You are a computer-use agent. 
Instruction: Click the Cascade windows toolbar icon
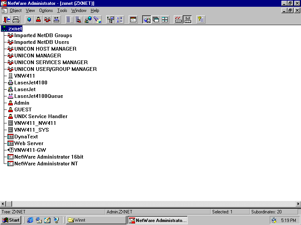tap(156, 19)
